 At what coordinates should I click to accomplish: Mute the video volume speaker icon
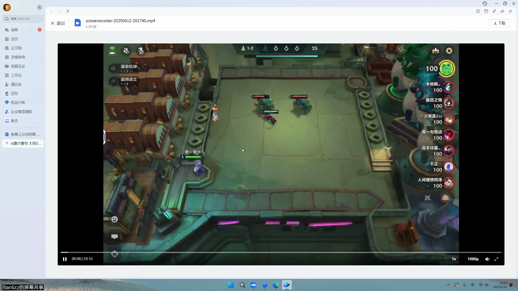pos(487,259)
